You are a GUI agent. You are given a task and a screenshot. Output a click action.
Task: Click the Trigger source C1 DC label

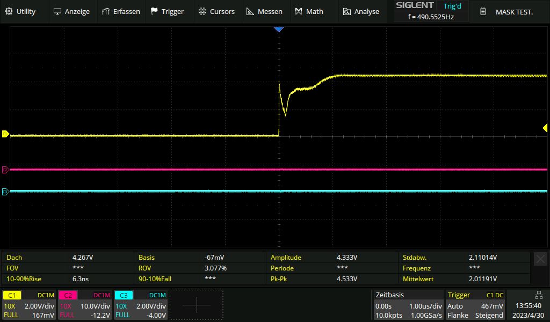point(495,295)
